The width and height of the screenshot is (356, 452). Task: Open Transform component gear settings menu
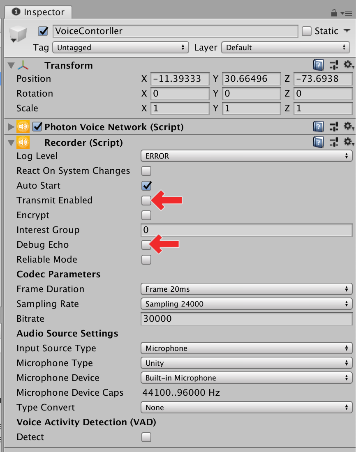pyautogui.click(x=349, y=65)
